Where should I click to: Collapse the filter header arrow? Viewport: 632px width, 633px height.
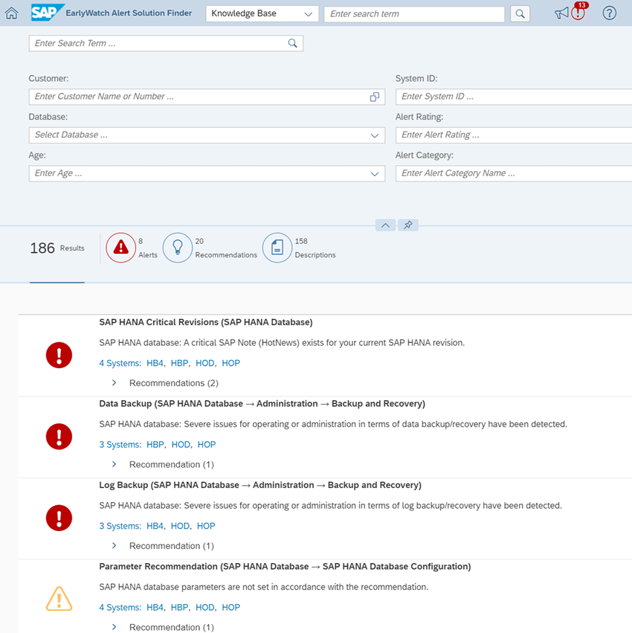click(385, 225)
